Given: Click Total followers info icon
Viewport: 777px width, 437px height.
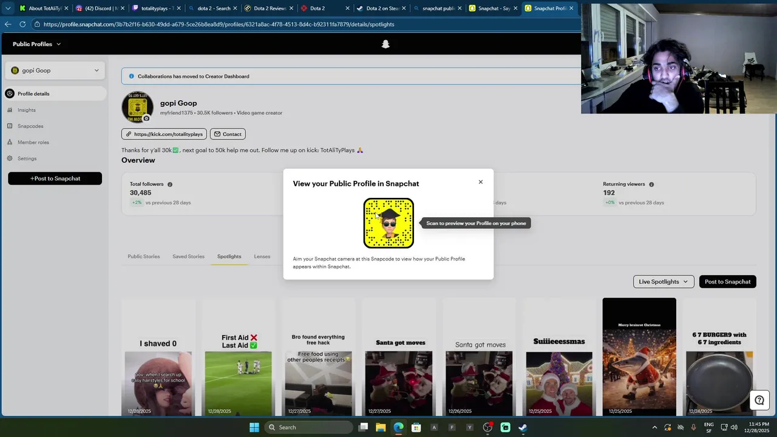Looking at the screenshot, I should pyautogui.click(x=170, y=185).
